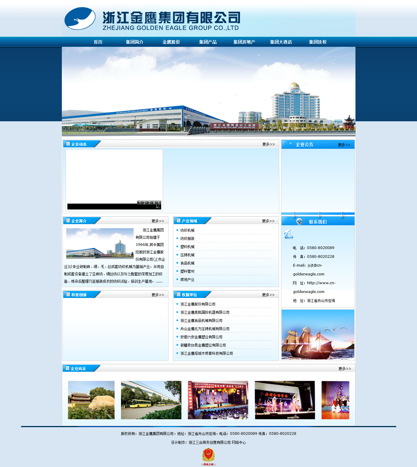
Task: Open 浙江金鹰塔城木质素科技有限公司 link
Action: pos(207,353)
